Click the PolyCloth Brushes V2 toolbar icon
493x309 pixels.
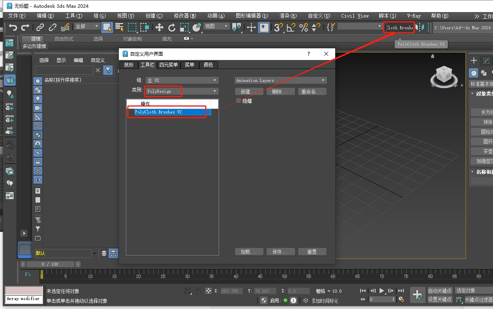coord(399,28)
